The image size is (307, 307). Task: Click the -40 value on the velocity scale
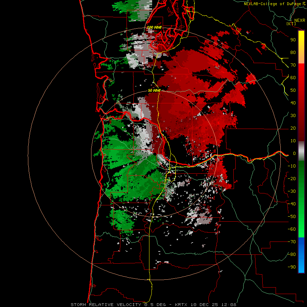[292, 204]
